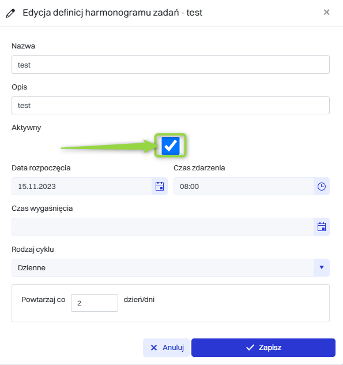Click the Aktywny label text
This screenshot has height=365, width=343.
[x=27, y=128]
